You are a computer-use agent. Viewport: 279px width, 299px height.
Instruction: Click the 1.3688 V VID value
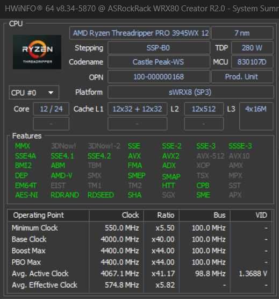pos(253,274)
